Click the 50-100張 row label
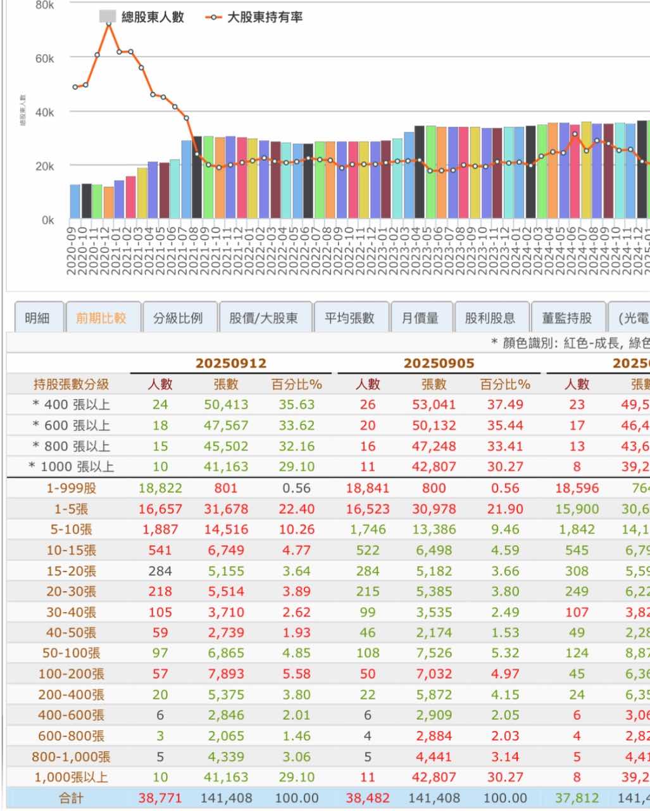Image resolution: width=650 pixels, height=811 pixels. (72, 653)
